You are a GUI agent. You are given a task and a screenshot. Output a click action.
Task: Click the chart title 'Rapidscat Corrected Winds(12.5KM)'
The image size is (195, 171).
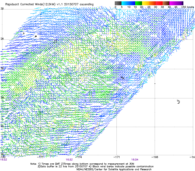coord(30,4)
